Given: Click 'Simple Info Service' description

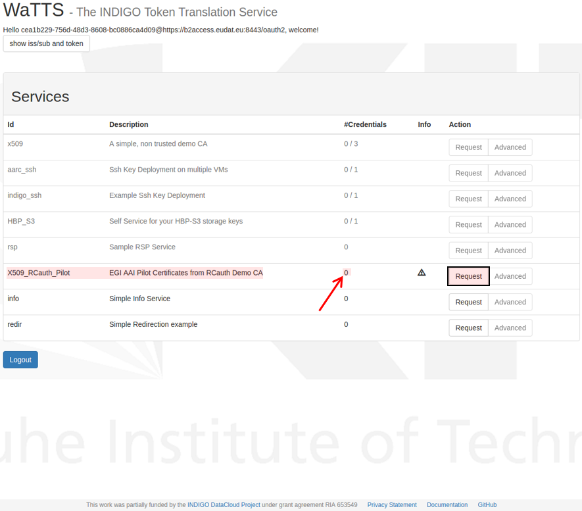Looking at the screenshot, I should [139, 299].
